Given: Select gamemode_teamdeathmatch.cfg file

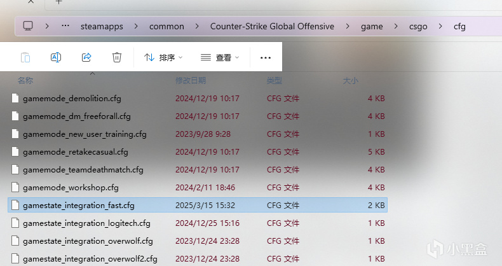Looking at the screenshot, I should [198, 169].
